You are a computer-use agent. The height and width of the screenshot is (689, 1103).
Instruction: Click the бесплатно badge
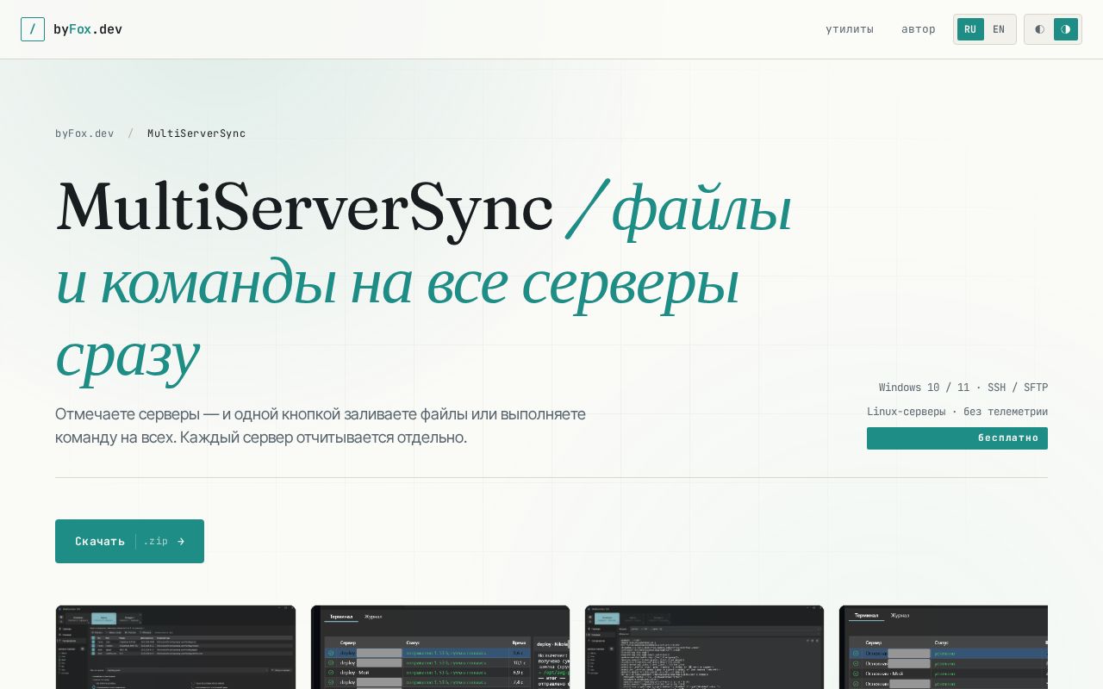pos(957,438)
